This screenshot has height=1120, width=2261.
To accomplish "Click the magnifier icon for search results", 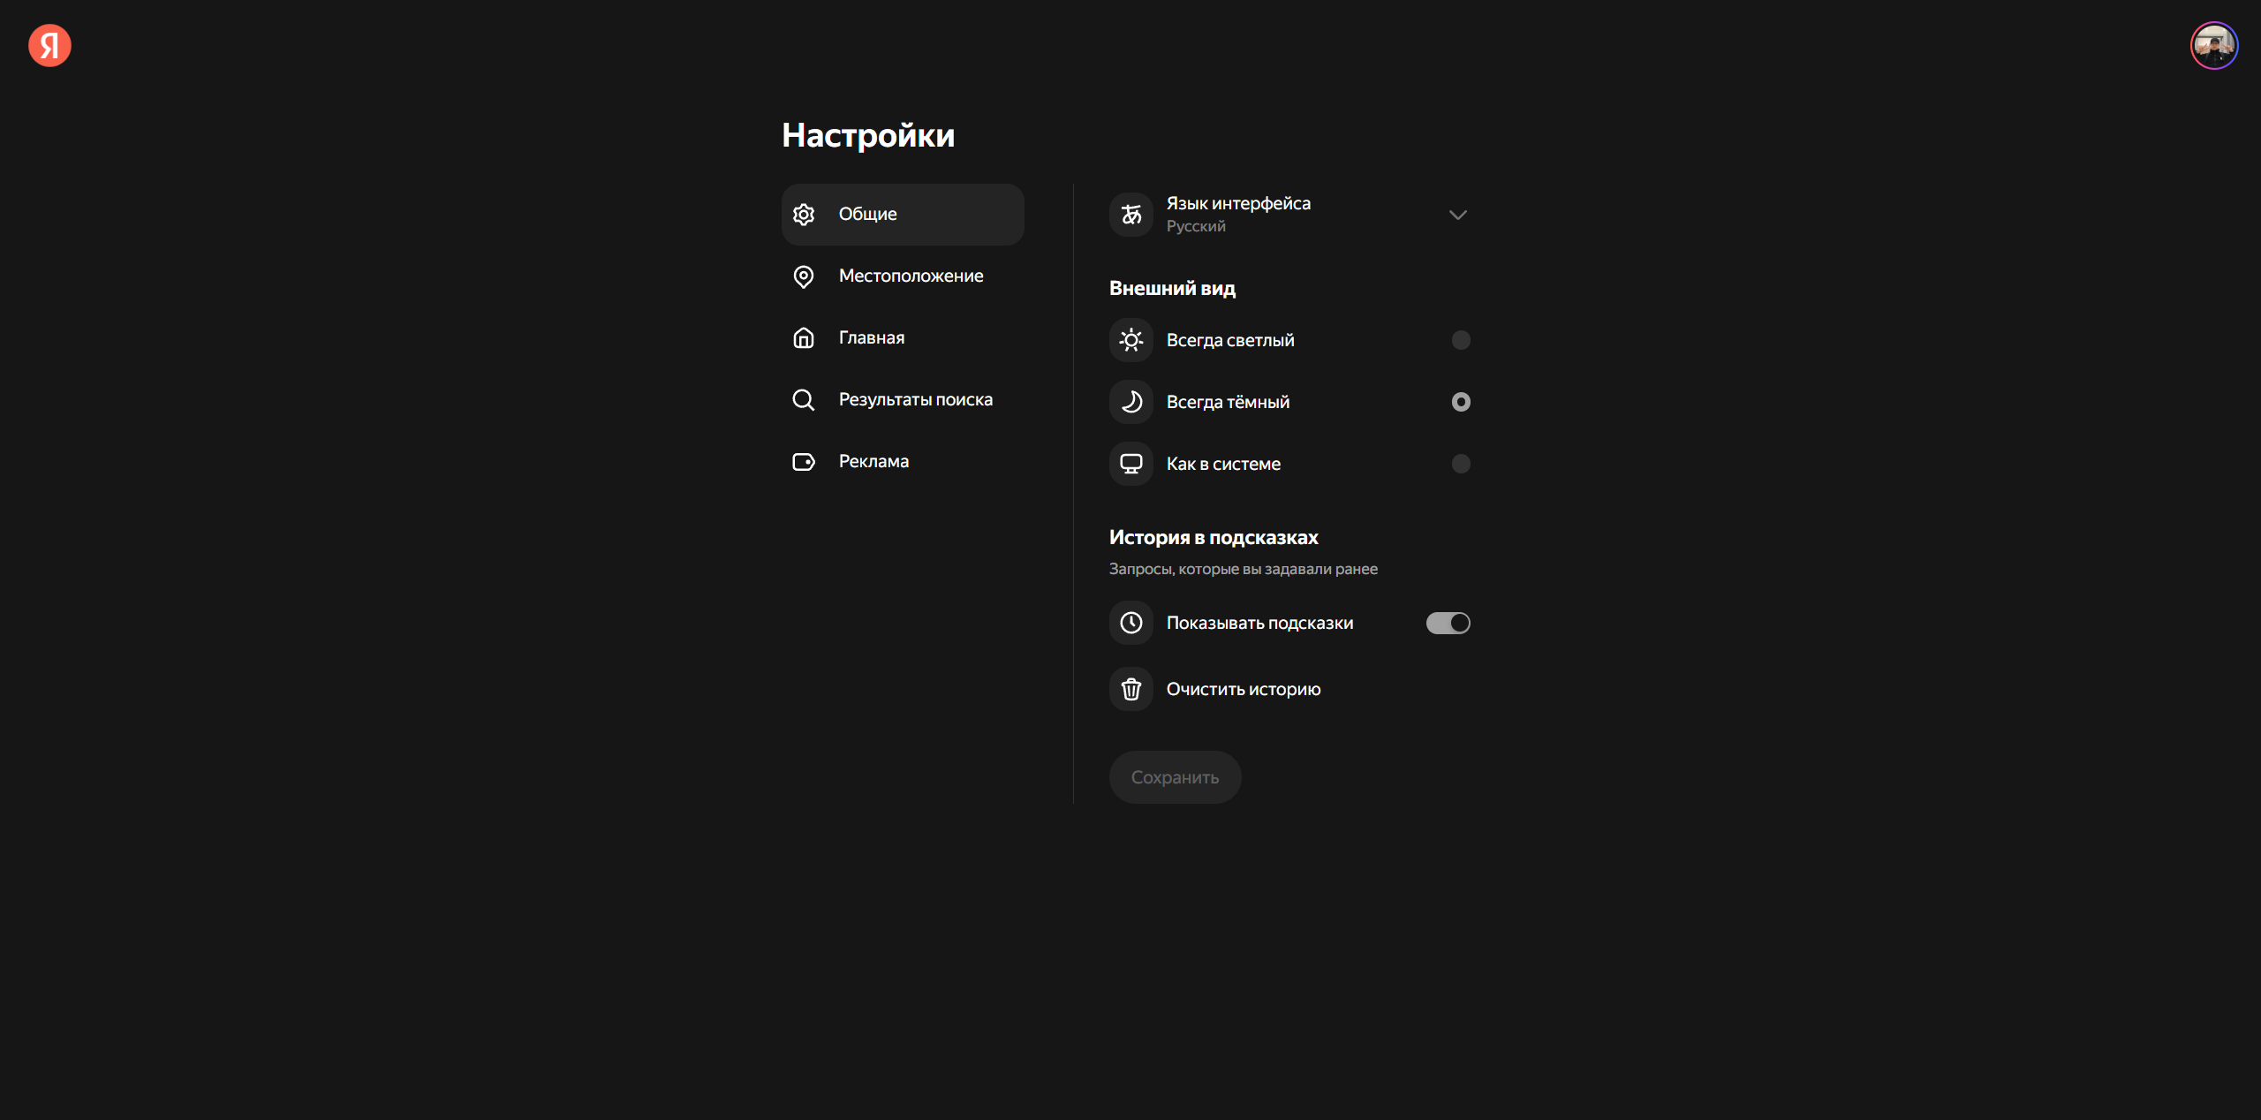I will [x=804, y=400].
